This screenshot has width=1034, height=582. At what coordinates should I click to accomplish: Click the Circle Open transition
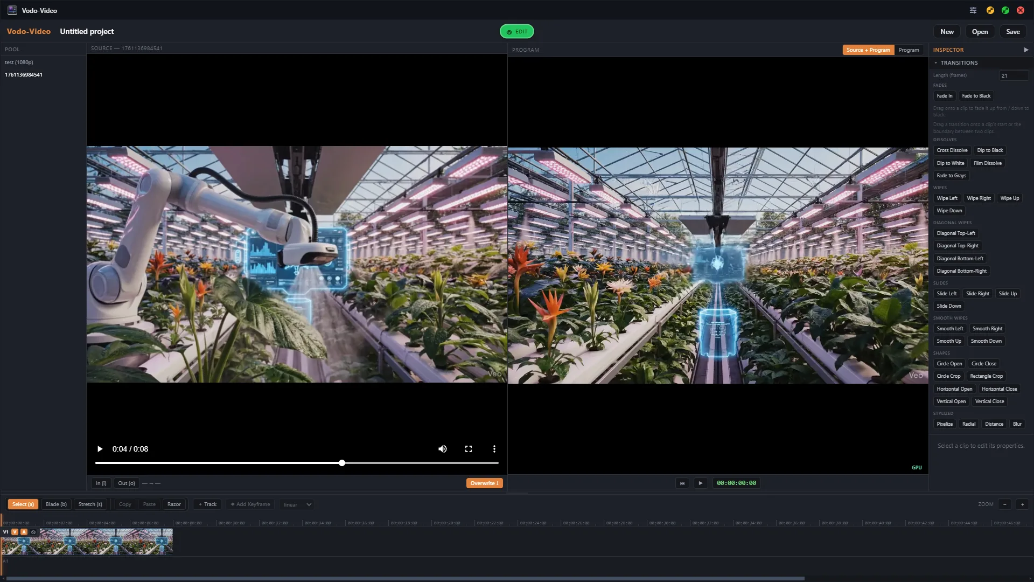(x=949, y=364)
